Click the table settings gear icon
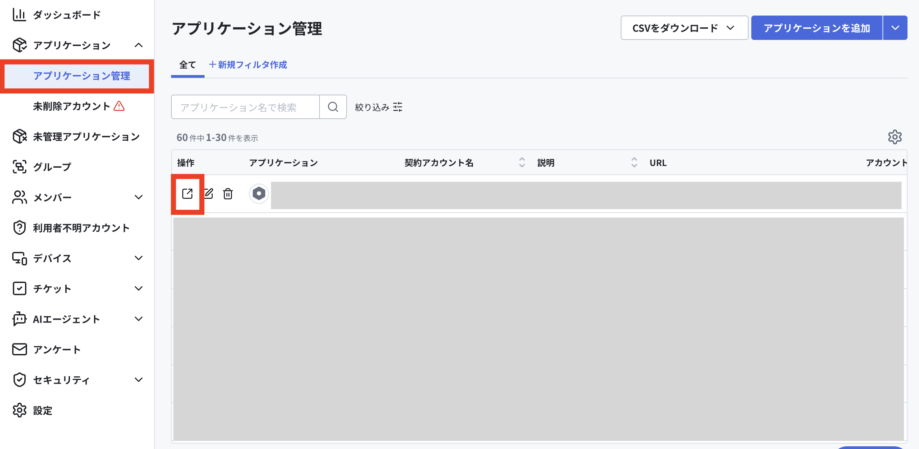 pyautogui.click(x=895, y=137)
